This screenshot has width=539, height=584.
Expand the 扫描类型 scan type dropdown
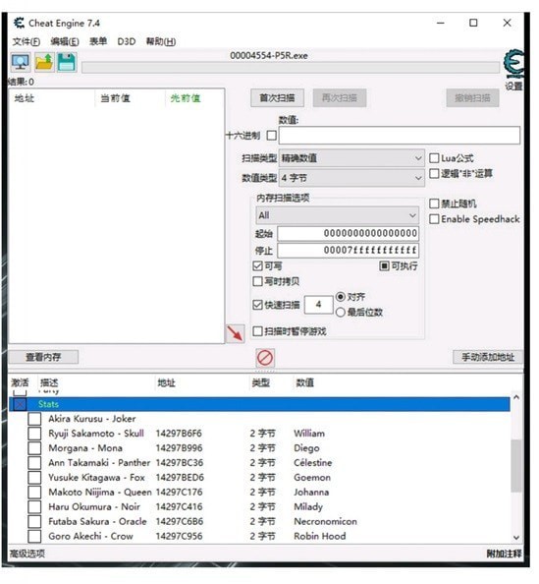point(351,158)
